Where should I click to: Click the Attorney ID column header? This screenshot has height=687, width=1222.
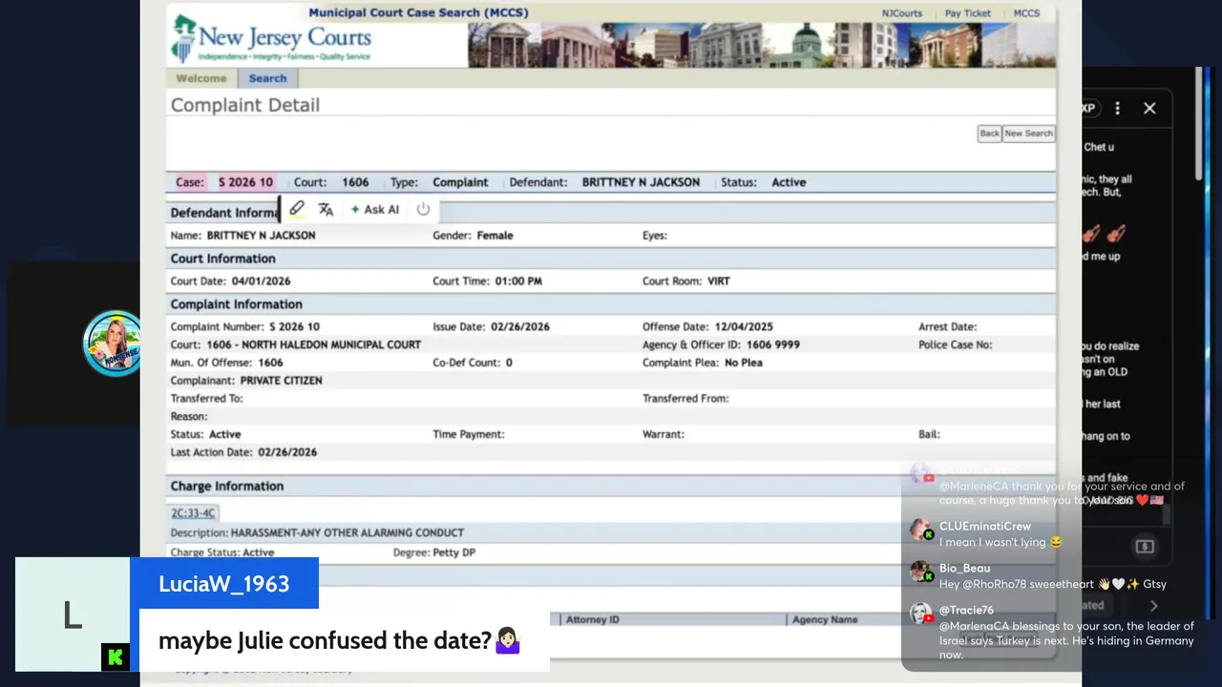593,619
